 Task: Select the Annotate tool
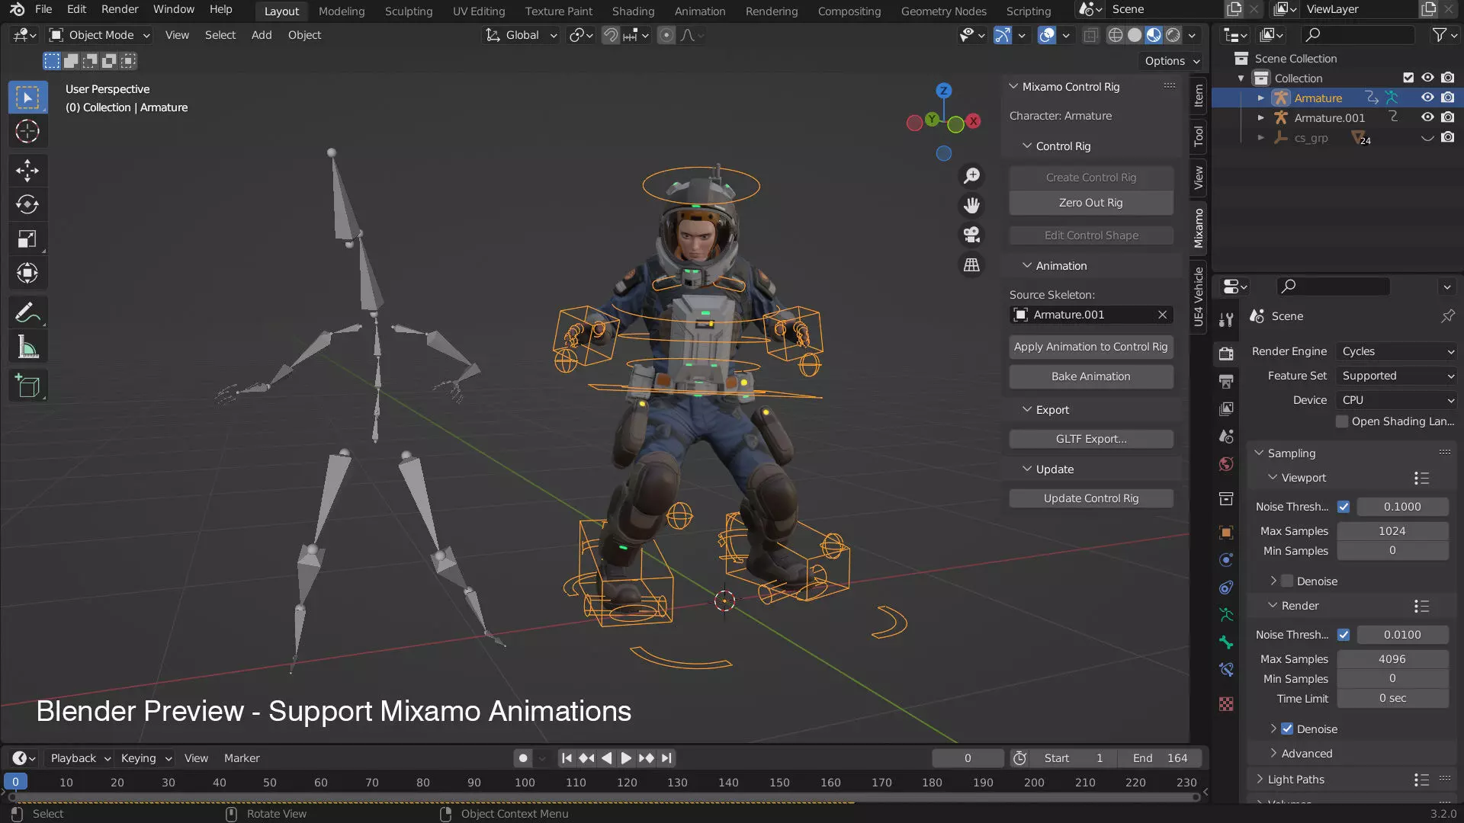coord(27,312)
